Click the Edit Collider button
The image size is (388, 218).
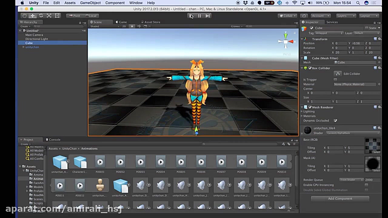338,74
